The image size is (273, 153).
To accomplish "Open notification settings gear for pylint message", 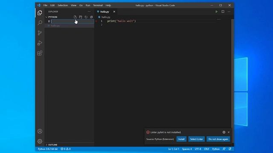I will pos(224,132).
